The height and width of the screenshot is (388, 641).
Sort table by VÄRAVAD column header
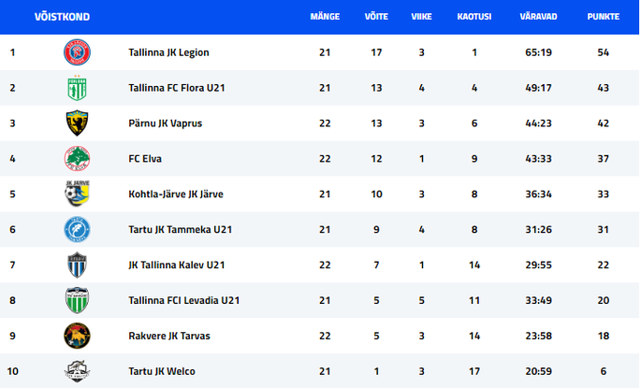[x=538, y=17]
